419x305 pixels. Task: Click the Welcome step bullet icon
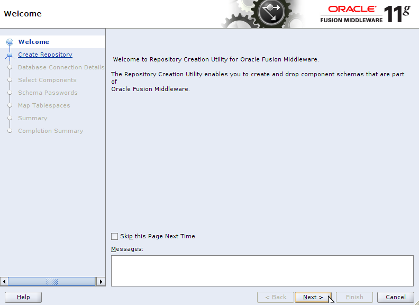click(10, 42)
